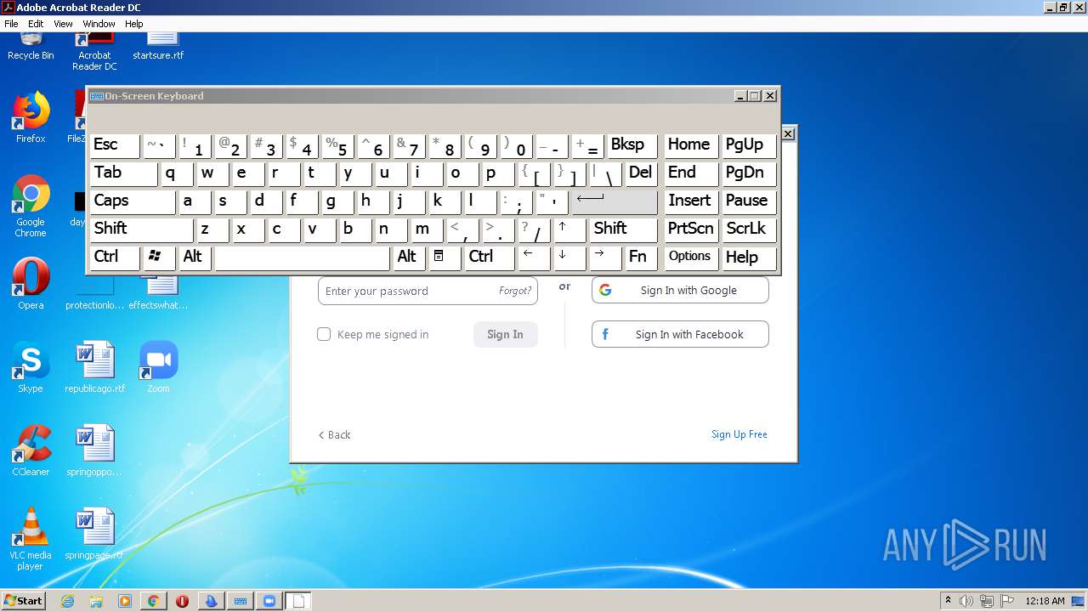Open the Zoom taskbar button
Viewport: 1088px width, 612px height.
click(x=269, y=601)
